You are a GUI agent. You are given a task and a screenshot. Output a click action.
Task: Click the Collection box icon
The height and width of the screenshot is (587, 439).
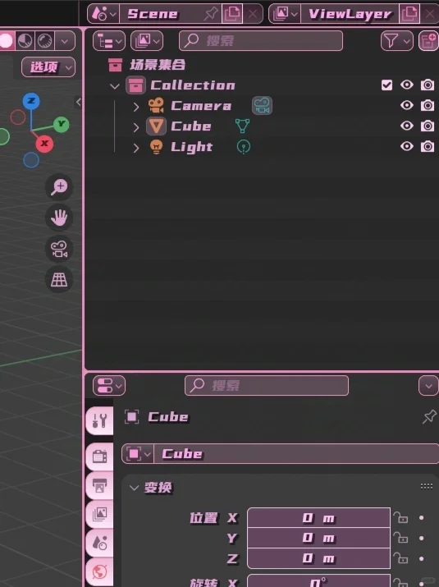point(135,85)
